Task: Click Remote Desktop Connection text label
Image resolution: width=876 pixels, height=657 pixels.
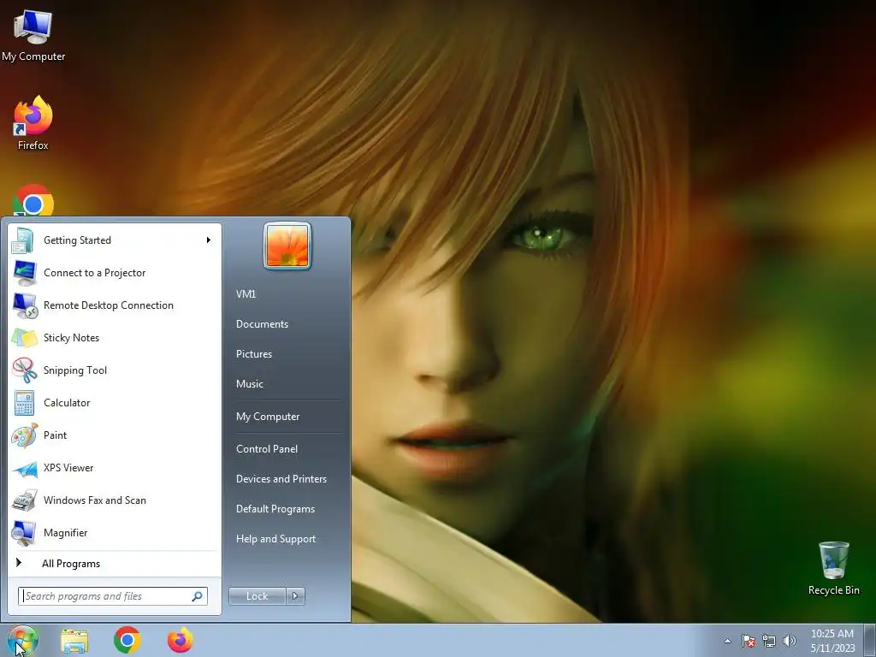Action: tap(109, 305)
